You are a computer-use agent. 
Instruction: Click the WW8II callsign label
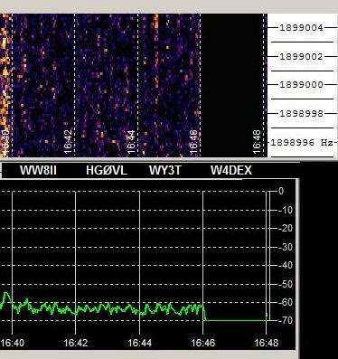[38, 171]
